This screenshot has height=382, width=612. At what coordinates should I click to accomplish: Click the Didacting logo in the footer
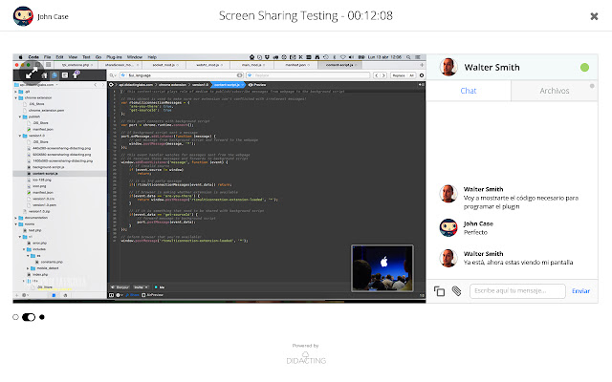(x=305, y=359)
